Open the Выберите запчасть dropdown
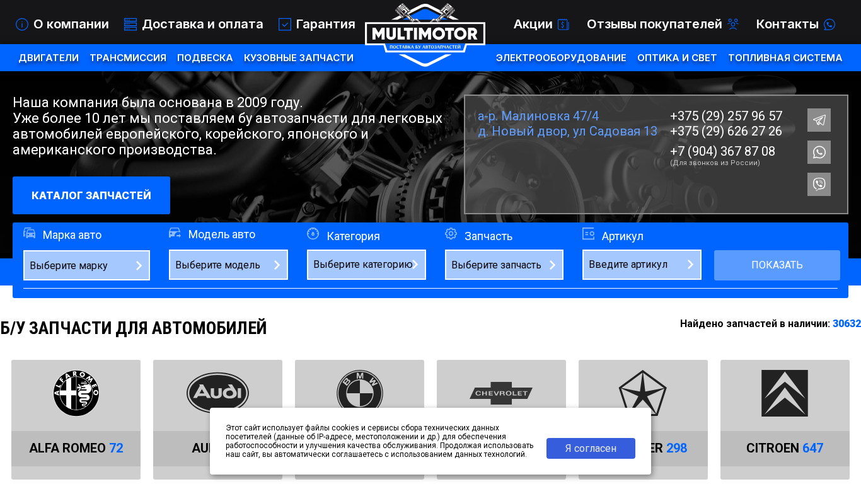 pyautogui.click(x=504, y=265)
